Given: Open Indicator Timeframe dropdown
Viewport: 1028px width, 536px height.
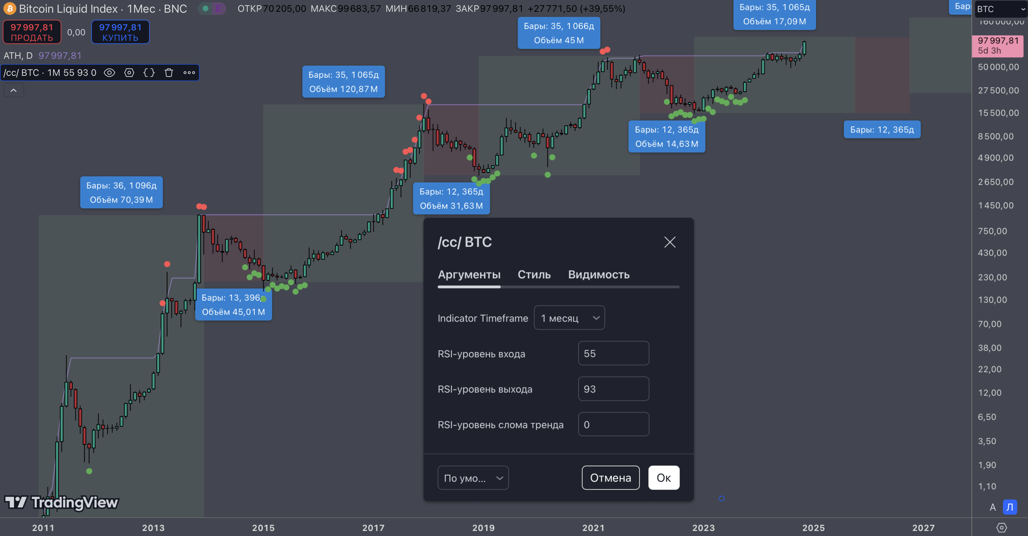Looking at the screenshot, I should pos(569,318).
